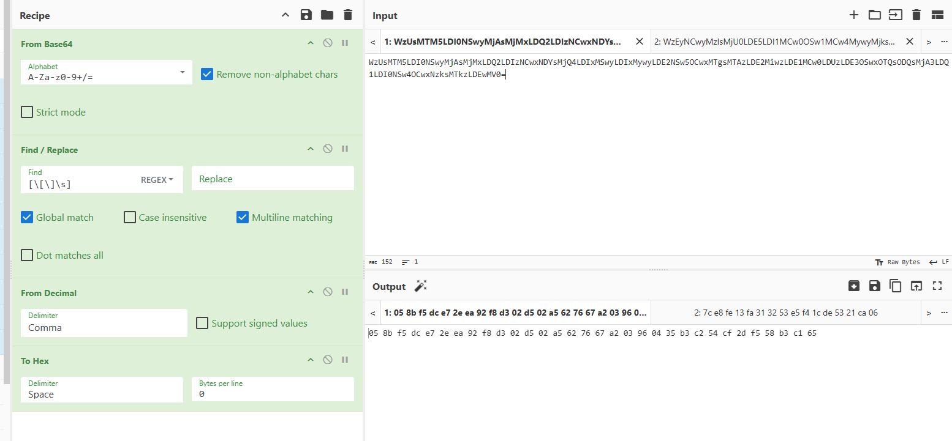
Task: Toggle Support signed values checkbox
Action: point(202,323)
